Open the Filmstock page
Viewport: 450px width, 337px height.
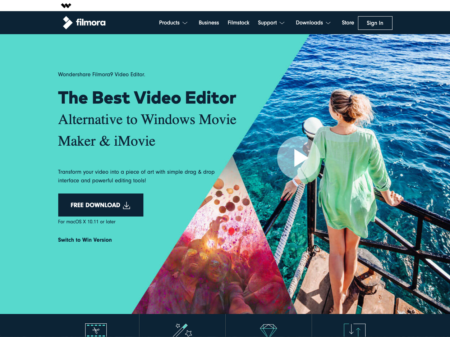(x=238, y=23)
